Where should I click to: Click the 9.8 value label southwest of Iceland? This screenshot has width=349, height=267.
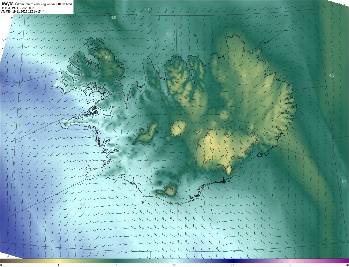(x=83, y=204)
